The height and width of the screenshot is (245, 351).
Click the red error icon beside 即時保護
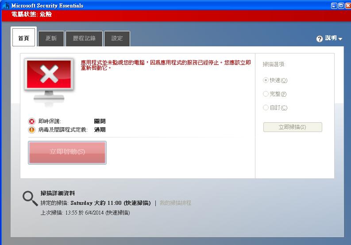coord(32,121)
